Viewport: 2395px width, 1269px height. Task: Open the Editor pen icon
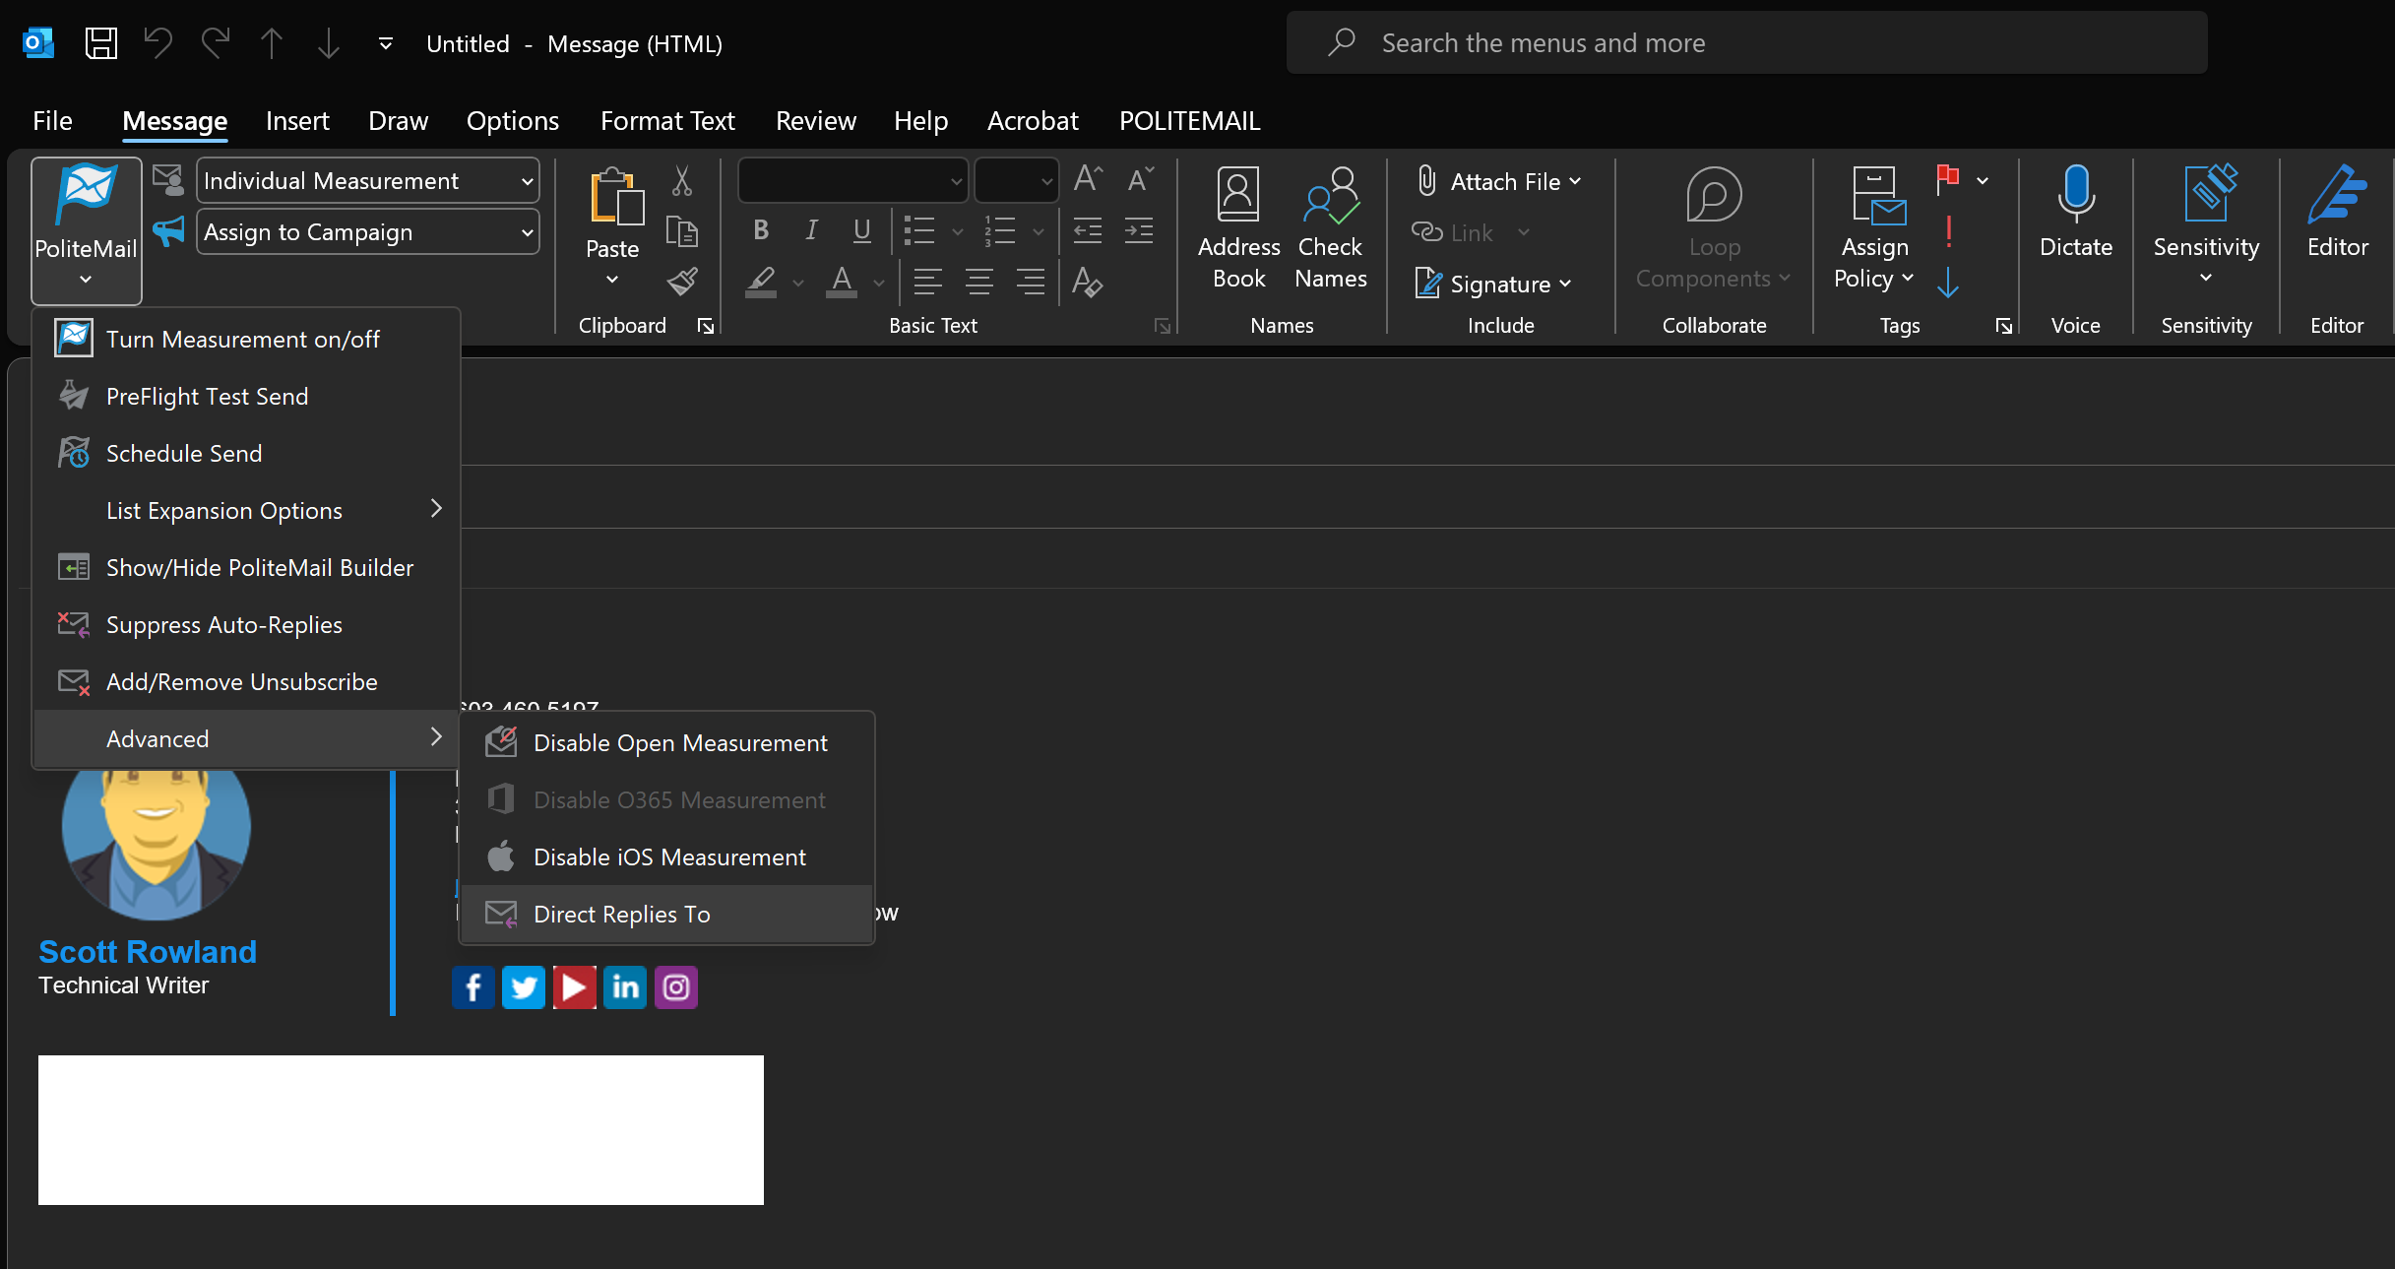pos(2337,197)
